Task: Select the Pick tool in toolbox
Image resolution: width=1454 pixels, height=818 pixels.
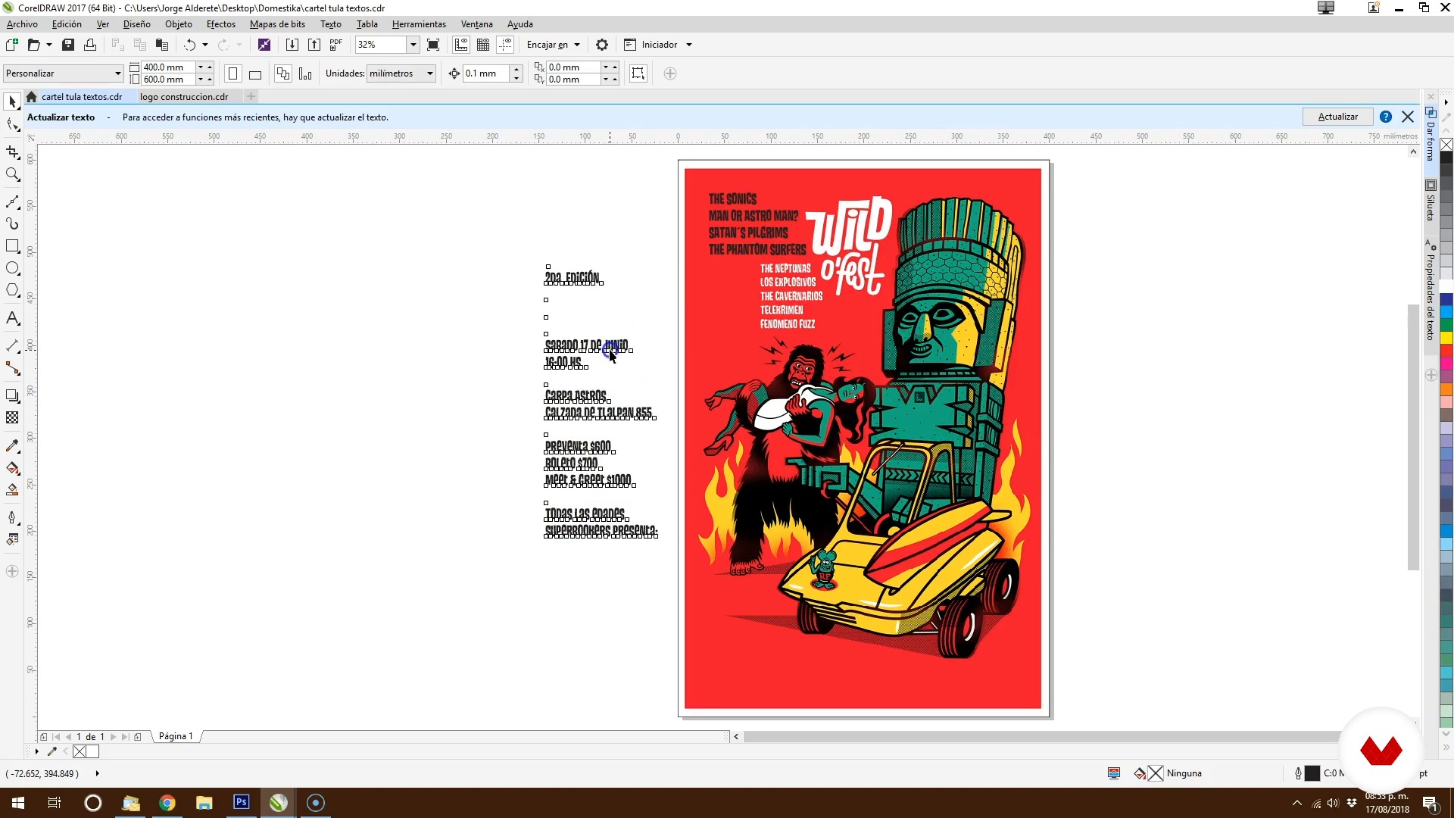Action: 12,101
